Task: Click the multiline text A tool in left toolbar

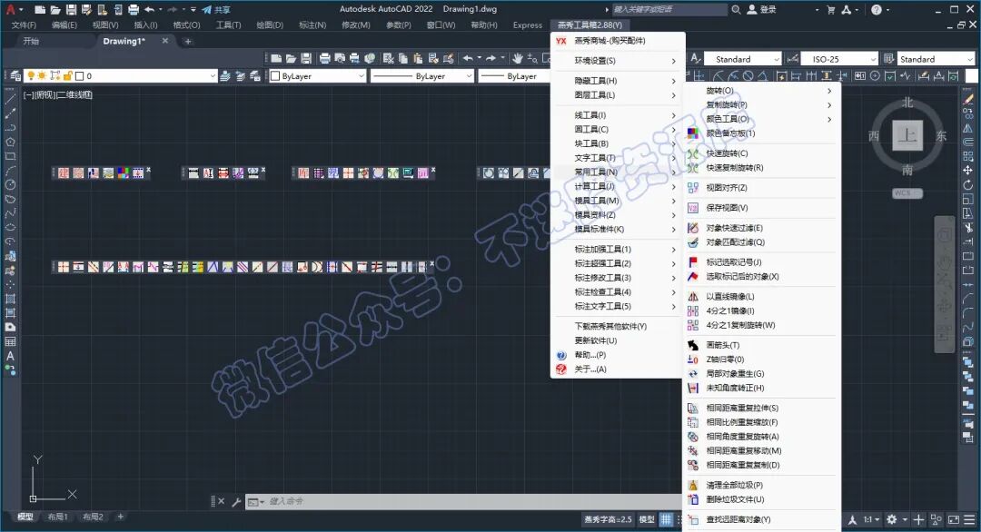Action: point(10,357)
